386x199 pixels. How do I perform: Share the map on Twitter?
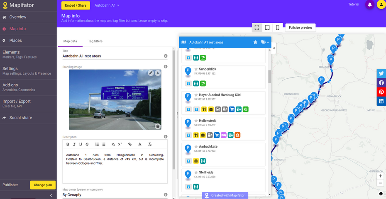click(x=381, y=73)
